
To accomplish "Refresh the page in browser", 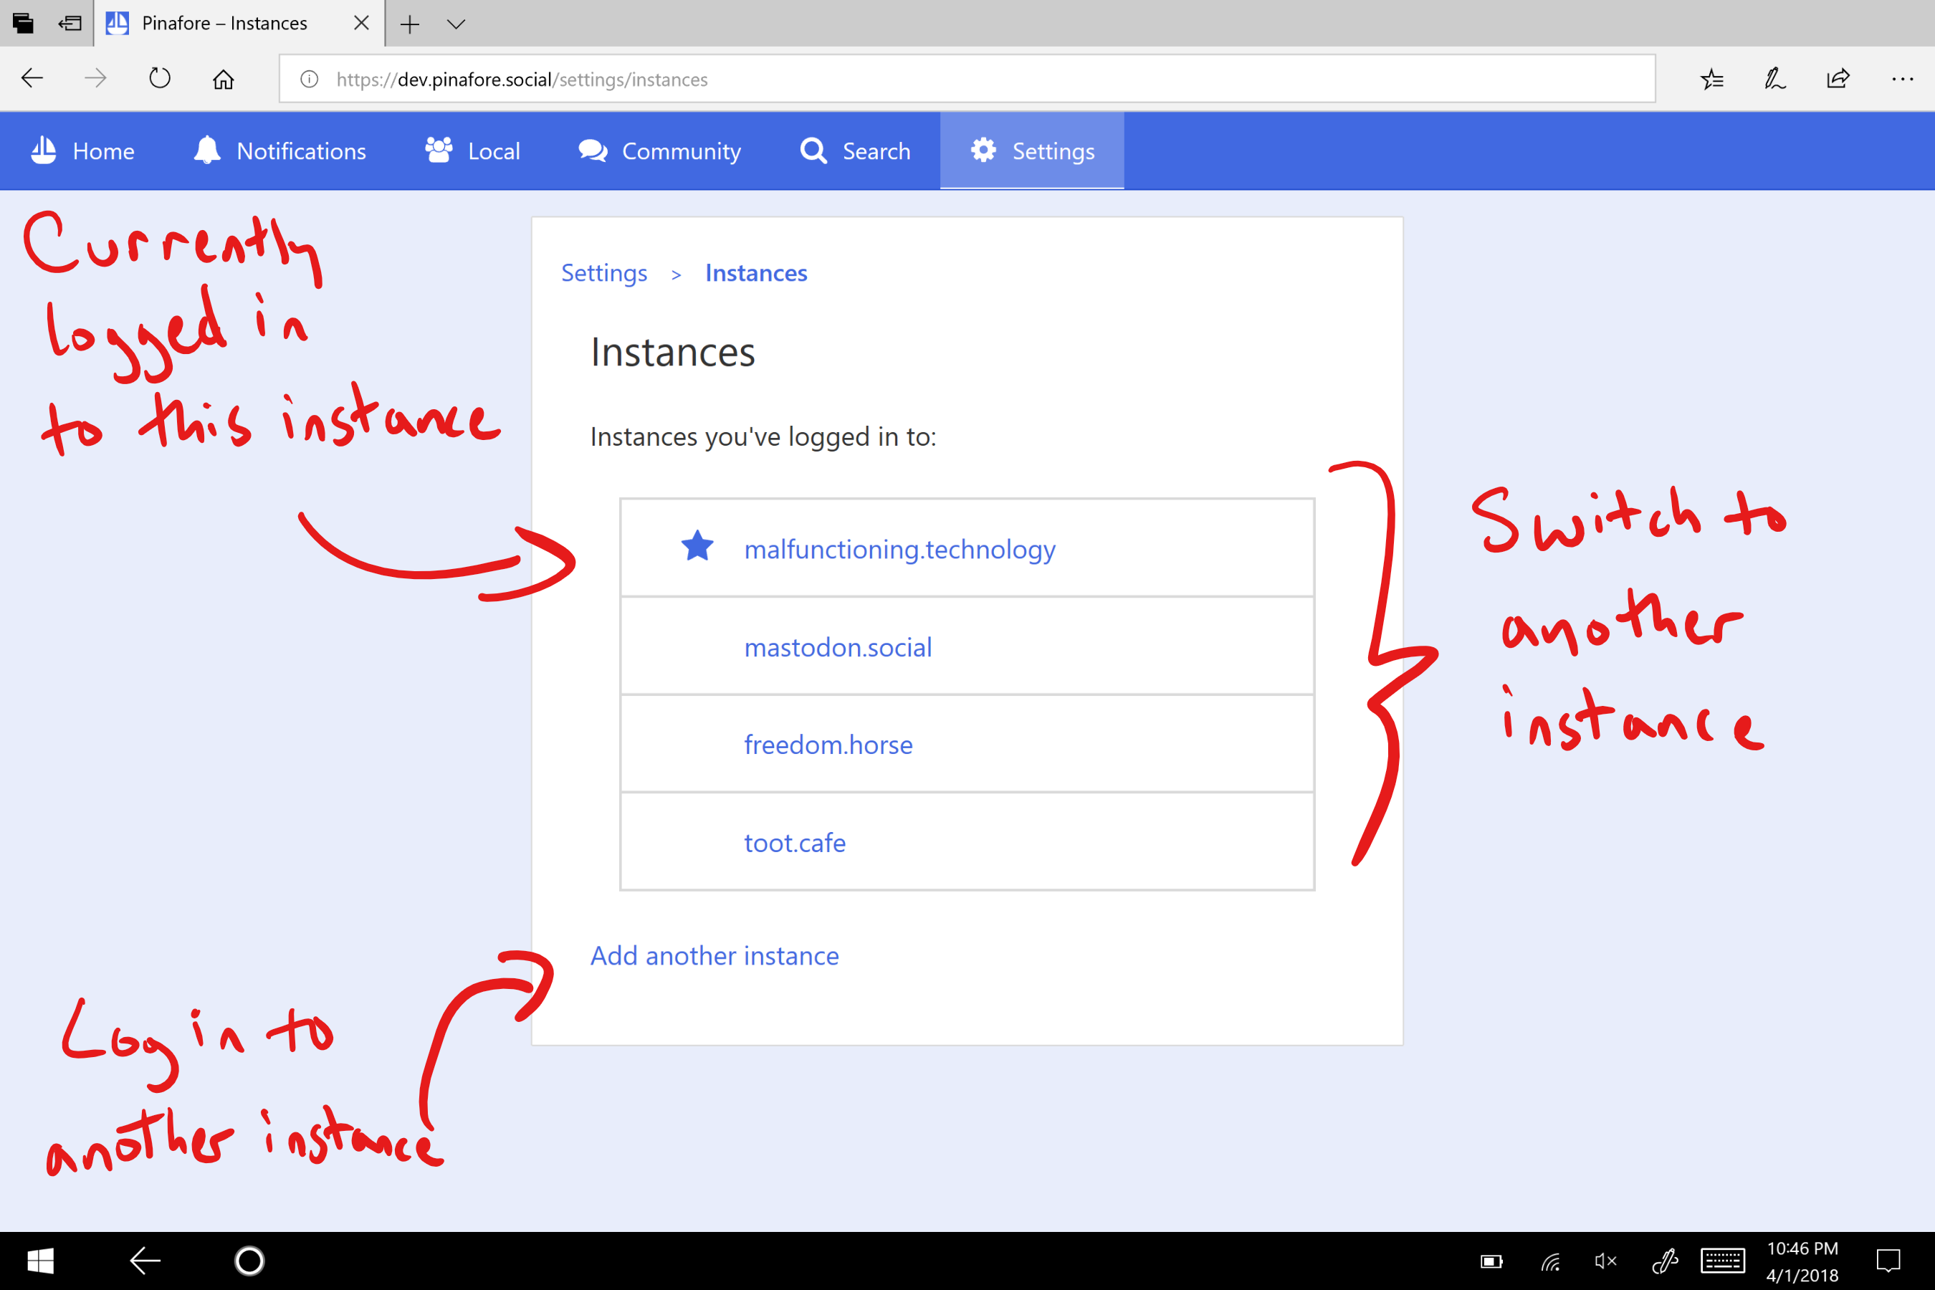I will click(x=160, y=79).
